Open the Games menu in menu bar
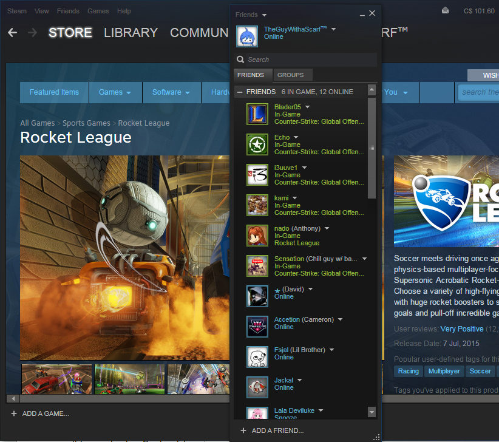 (98, 11)
